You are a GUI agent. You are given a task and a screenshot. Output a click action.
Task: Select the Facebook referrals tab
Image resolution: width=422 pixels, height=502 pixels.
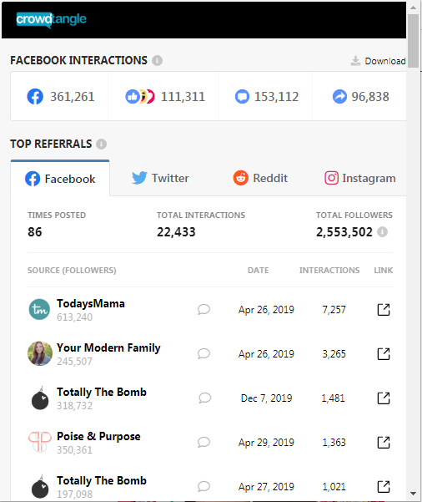click(x=60, y=178)
